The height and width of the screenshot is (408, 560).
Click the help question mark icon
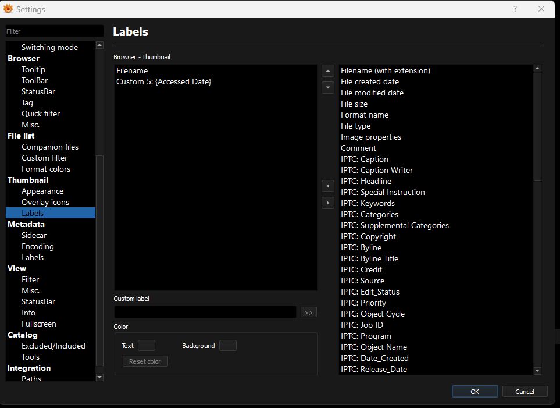[515, 9]
